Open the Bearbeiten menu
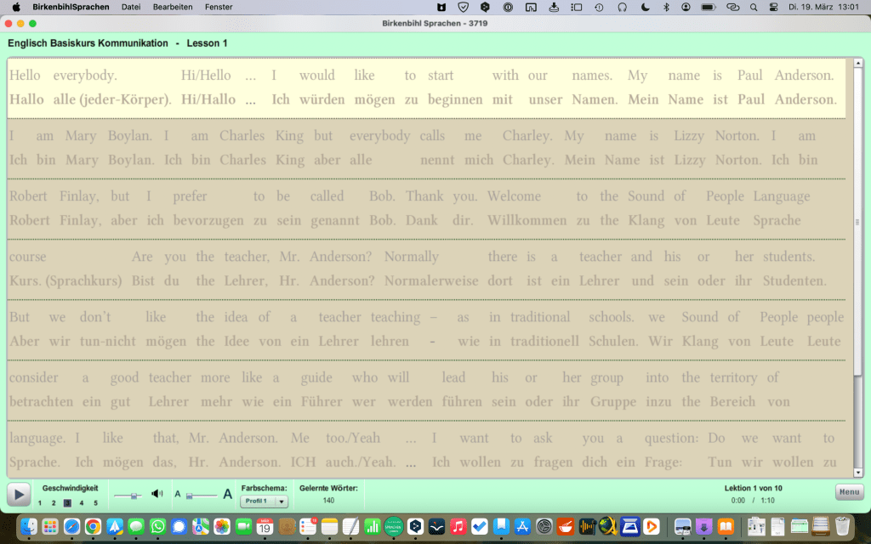Viewport: 871px width, 544px height. [173, 7]
